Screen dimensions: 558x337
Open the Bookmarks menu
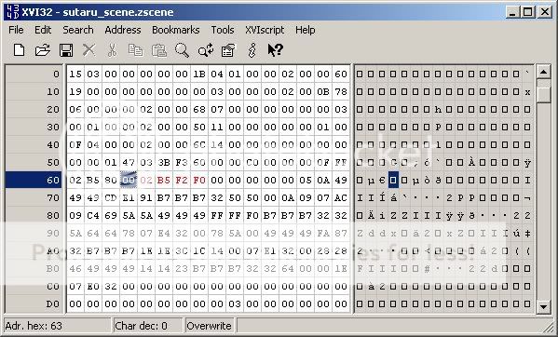[176, 30]
